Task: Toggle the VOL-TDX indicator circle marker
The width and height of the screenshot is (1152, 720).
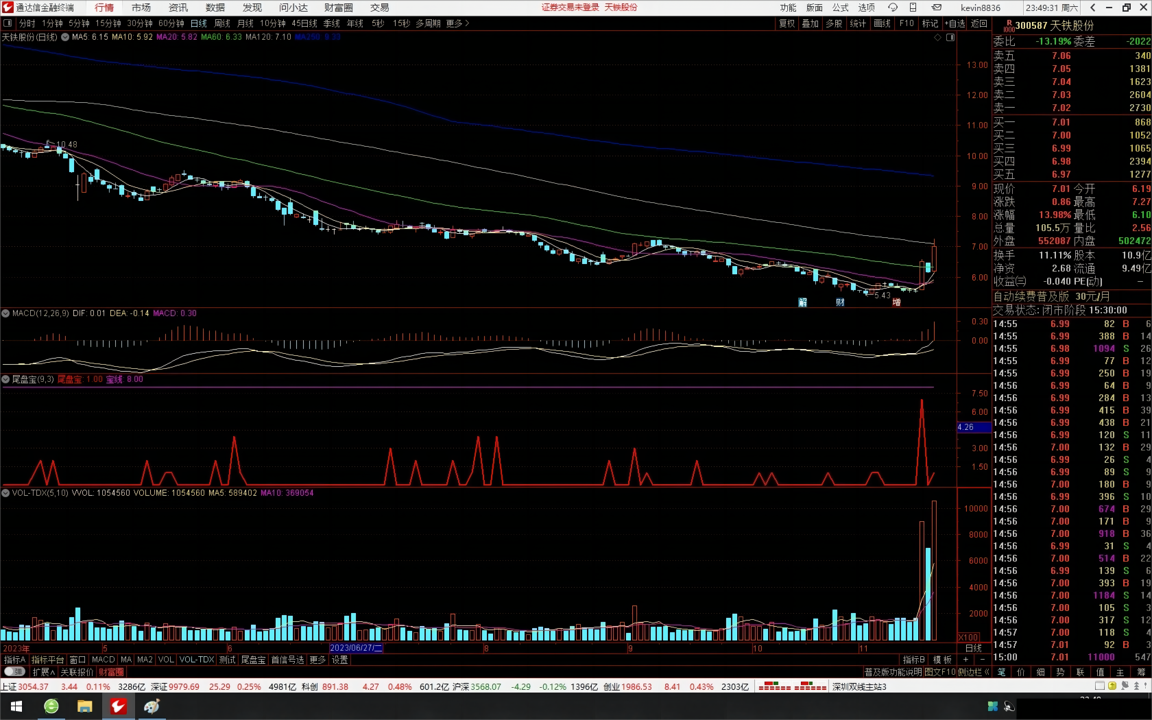Action: (6, 493)
